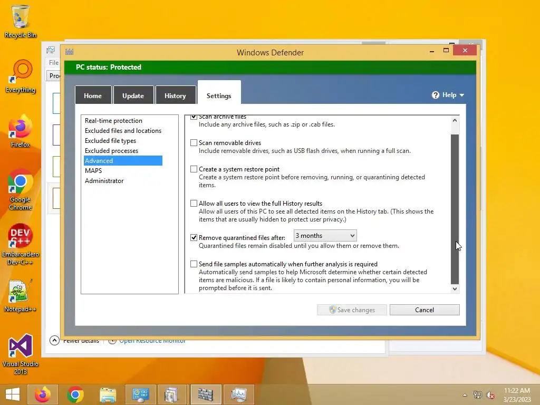540x405 pixels.
Task: Select the Settings tab
Action: tap(219, 93)
